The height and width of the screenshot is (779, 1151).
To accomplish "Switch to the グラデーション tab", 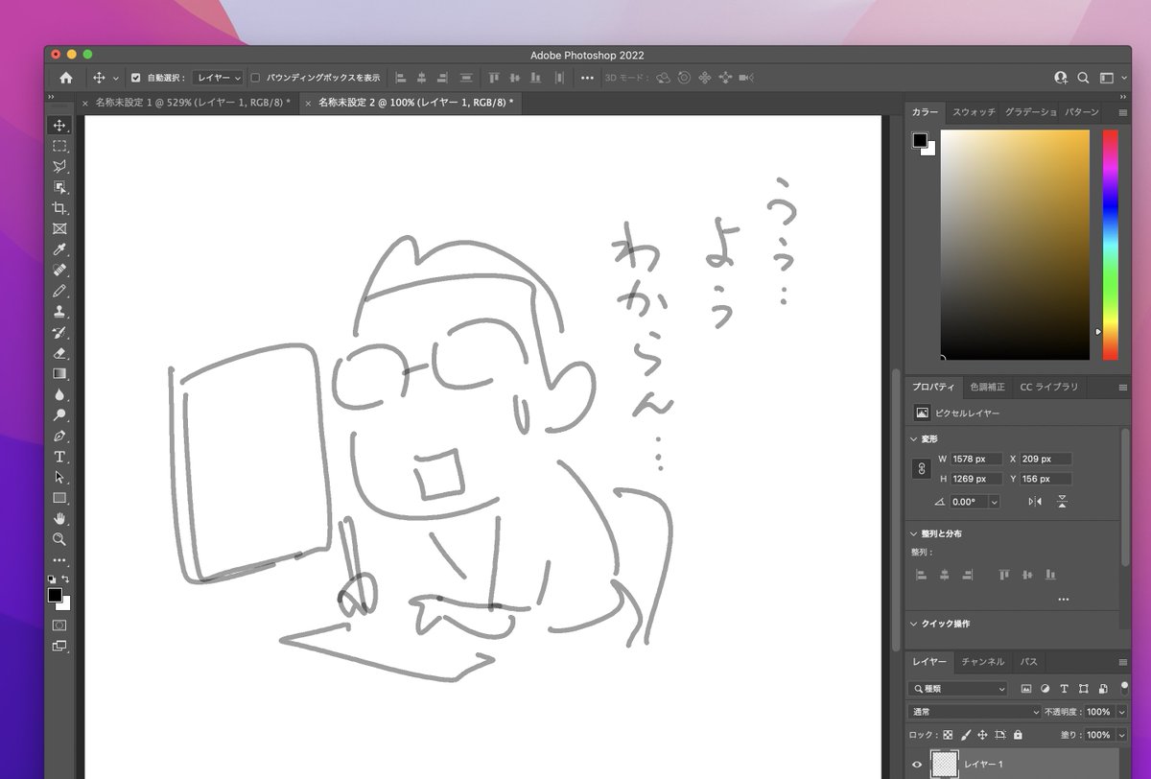I will (1030, 112).
